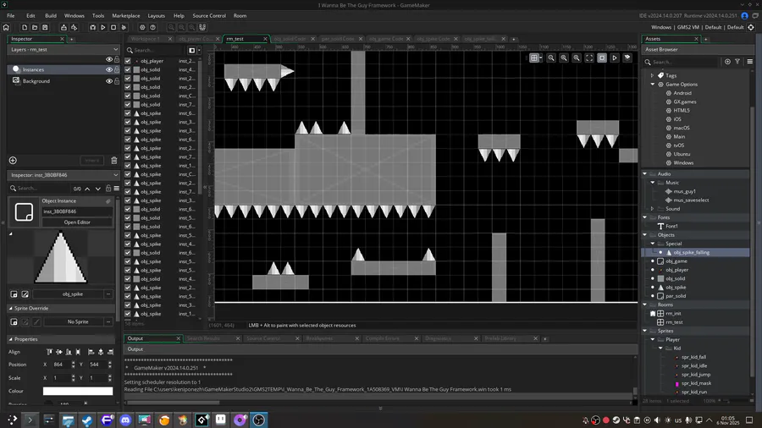Viewport: 762px width, 428px height.
Task: Open the Help icon in toolbar
Action: pos(152,28)
